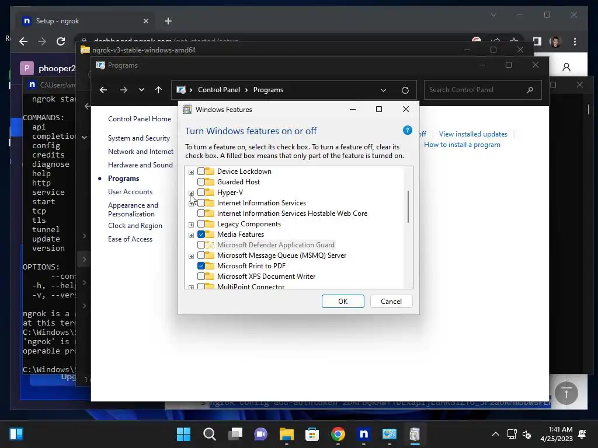Screen dimensions: 598x448
Task: Check Internet Information Services Hostable Web Core
Action: pos(201,213)
